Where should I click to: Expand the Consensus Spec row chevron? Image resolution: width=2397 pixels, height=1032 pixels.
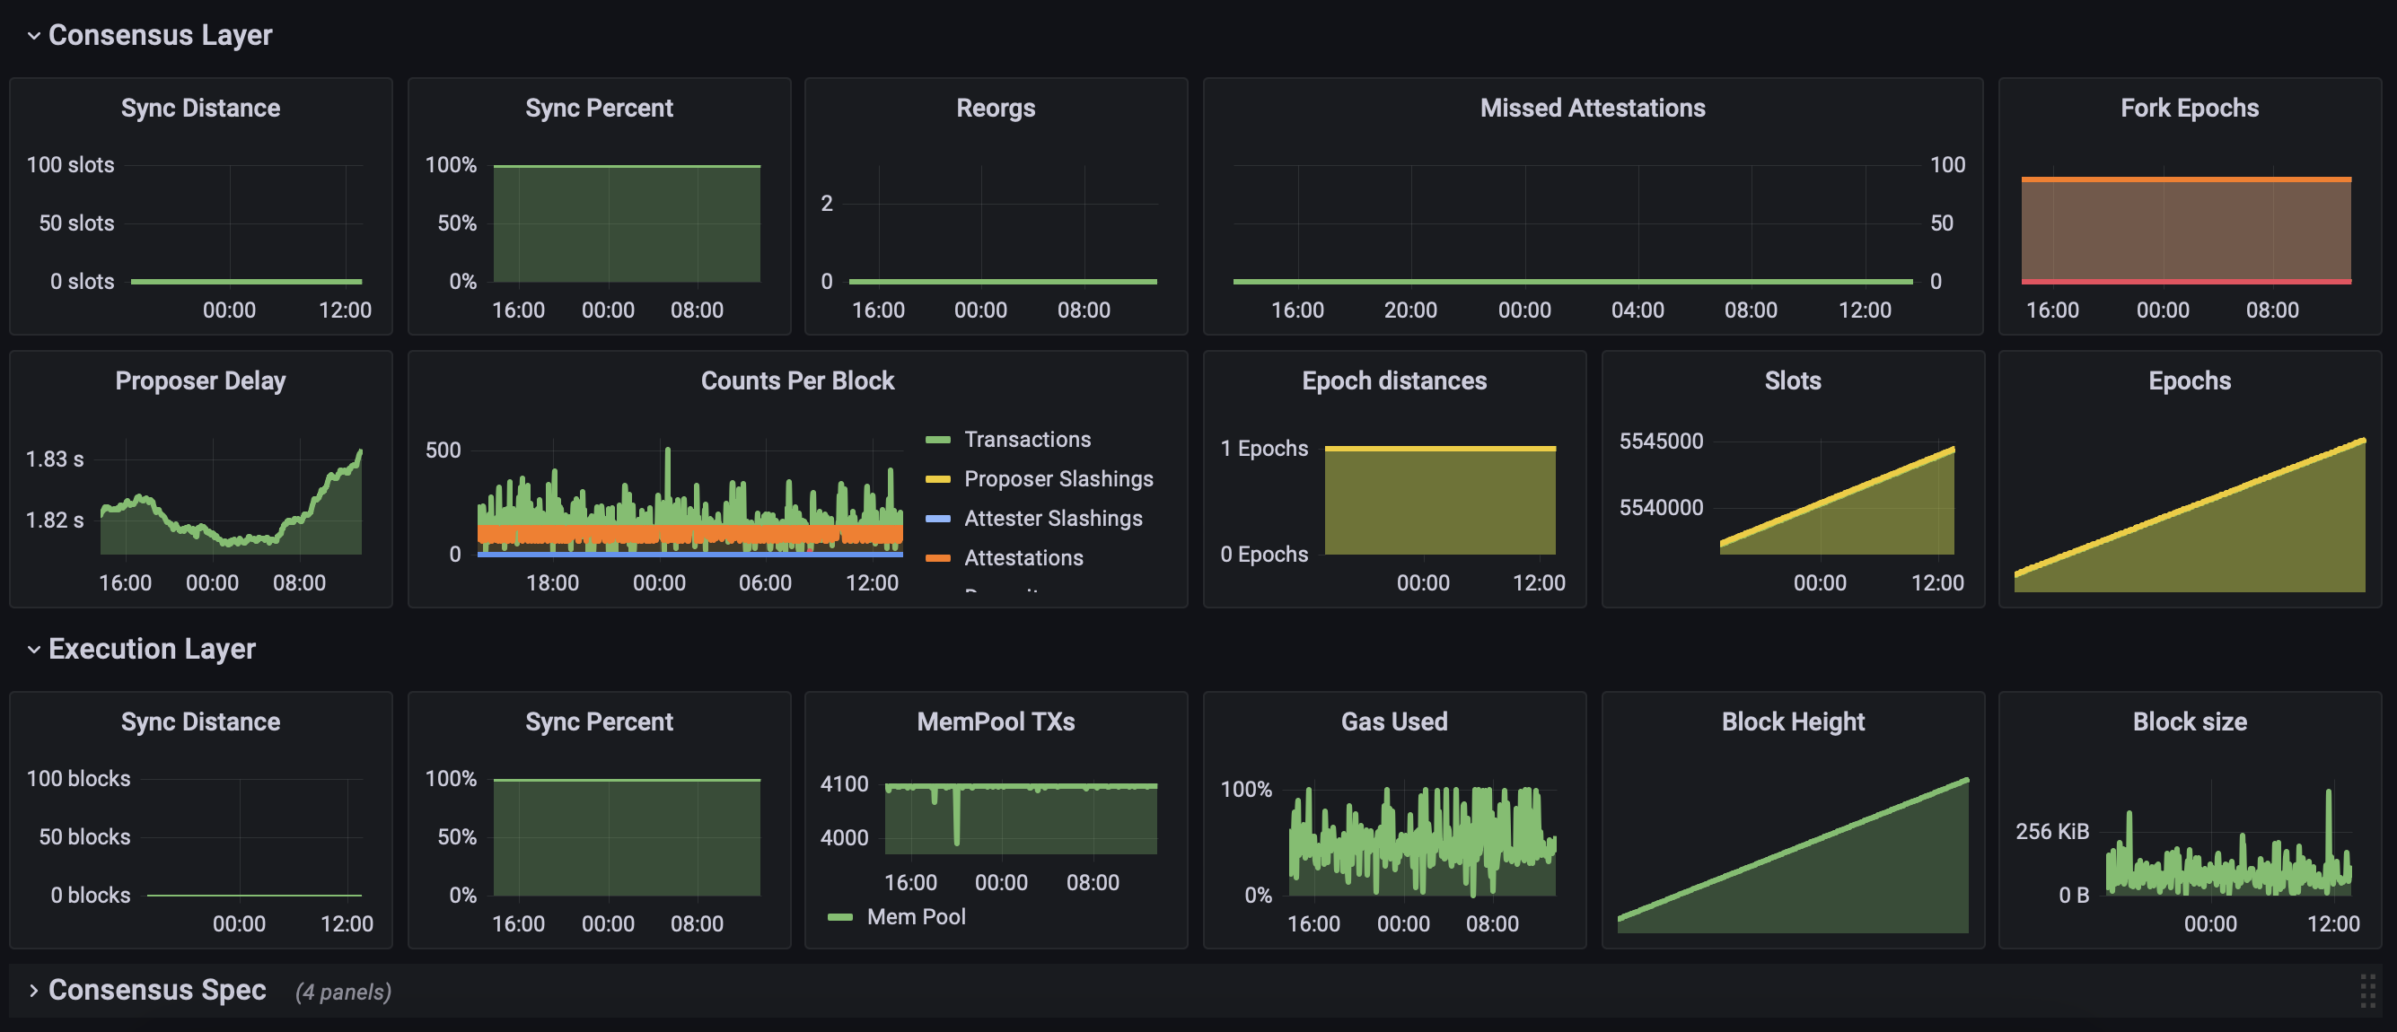click(x=33, y=991)
